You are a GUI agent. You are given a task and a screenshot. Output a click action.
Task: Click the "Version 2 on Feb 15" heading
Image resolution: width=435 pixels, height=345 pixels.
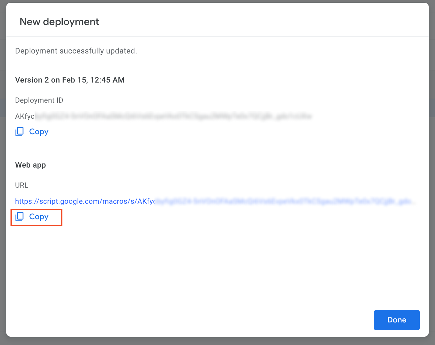coord(70,80)
